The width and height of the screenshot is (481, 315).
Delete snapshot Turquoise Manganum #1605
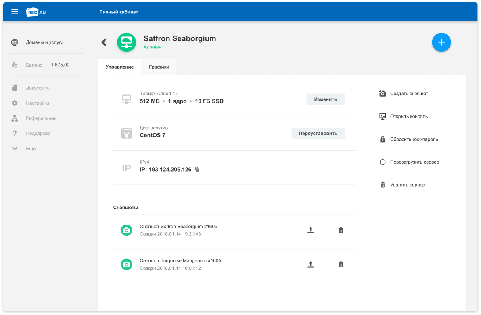click(x=341, y=265)
